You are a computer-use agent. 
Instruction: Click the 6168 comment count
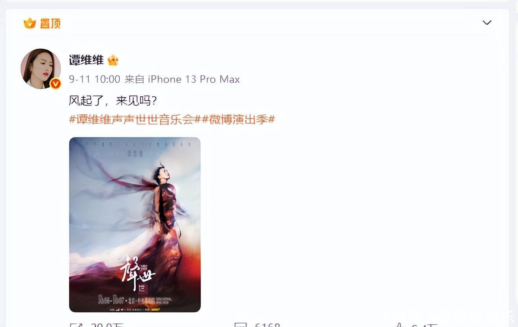268,325
